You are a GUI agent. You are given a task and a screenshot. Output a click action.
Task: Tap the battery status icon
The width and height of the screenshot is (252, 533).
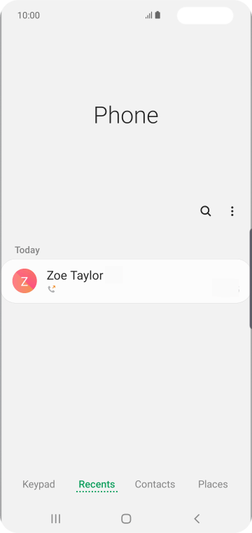(x=157, y=15)
